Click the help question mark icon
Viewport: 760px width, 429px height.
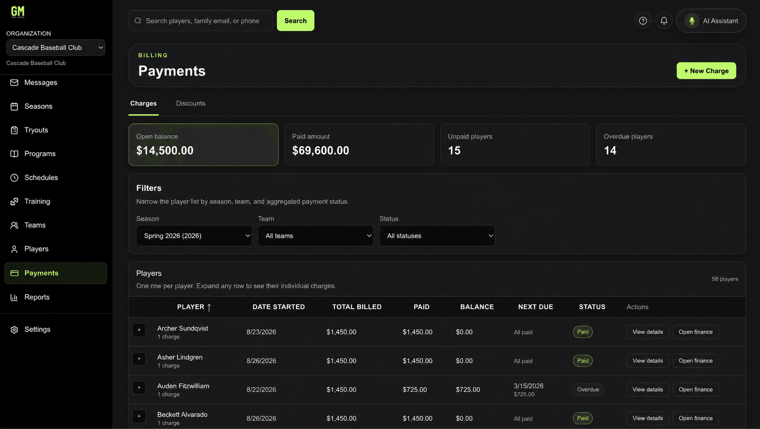coord(643,20)
